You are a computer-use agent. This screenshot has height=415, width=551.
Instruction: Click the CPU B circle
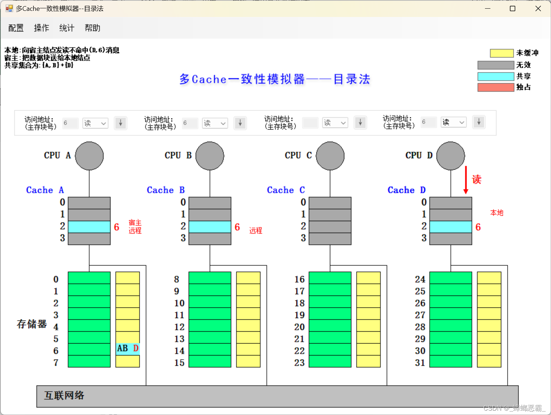210,156
